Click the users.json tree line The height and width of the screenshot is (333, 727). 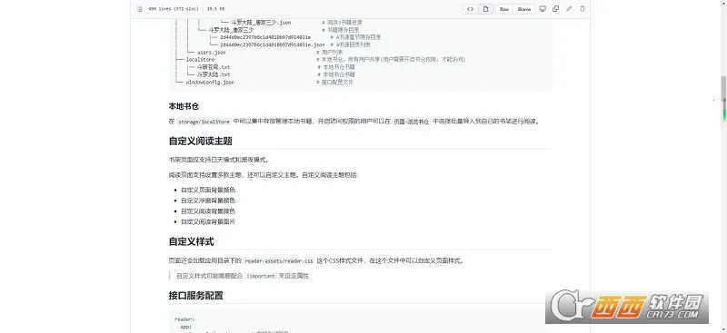click(212, 53)
